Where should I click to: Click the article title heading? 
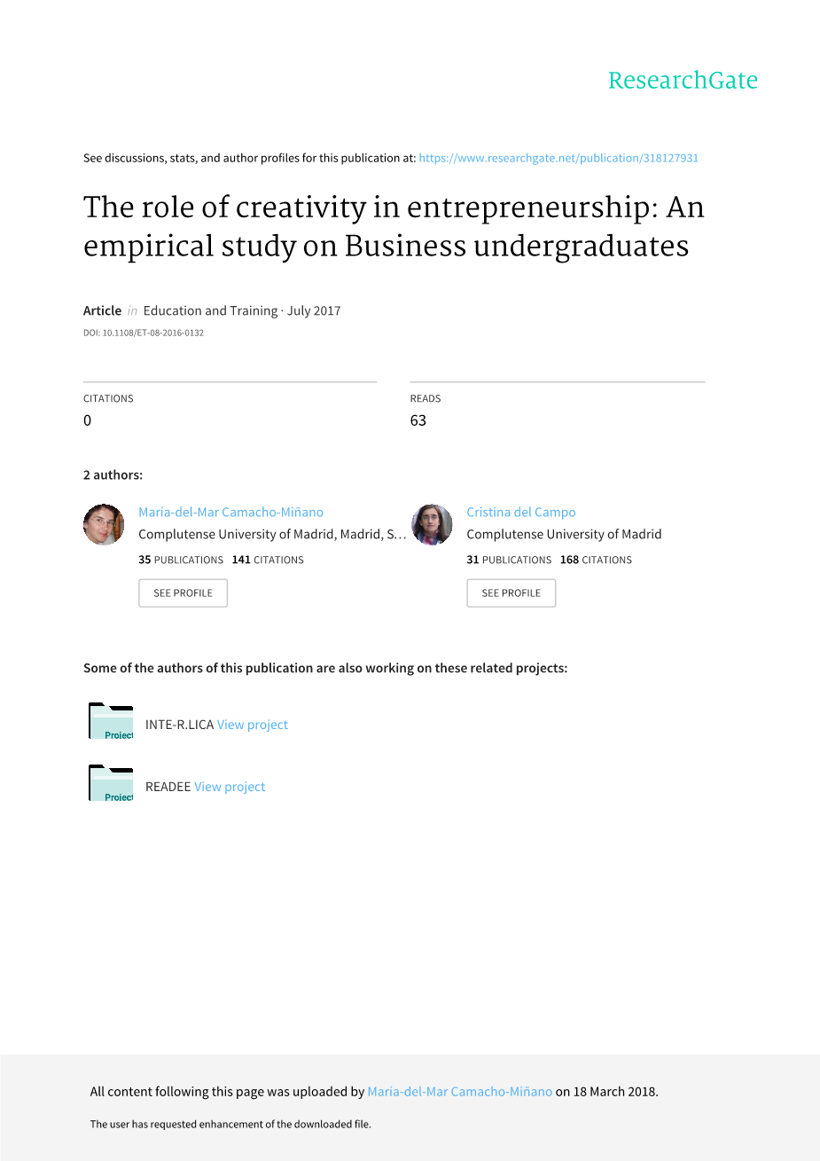394,226
